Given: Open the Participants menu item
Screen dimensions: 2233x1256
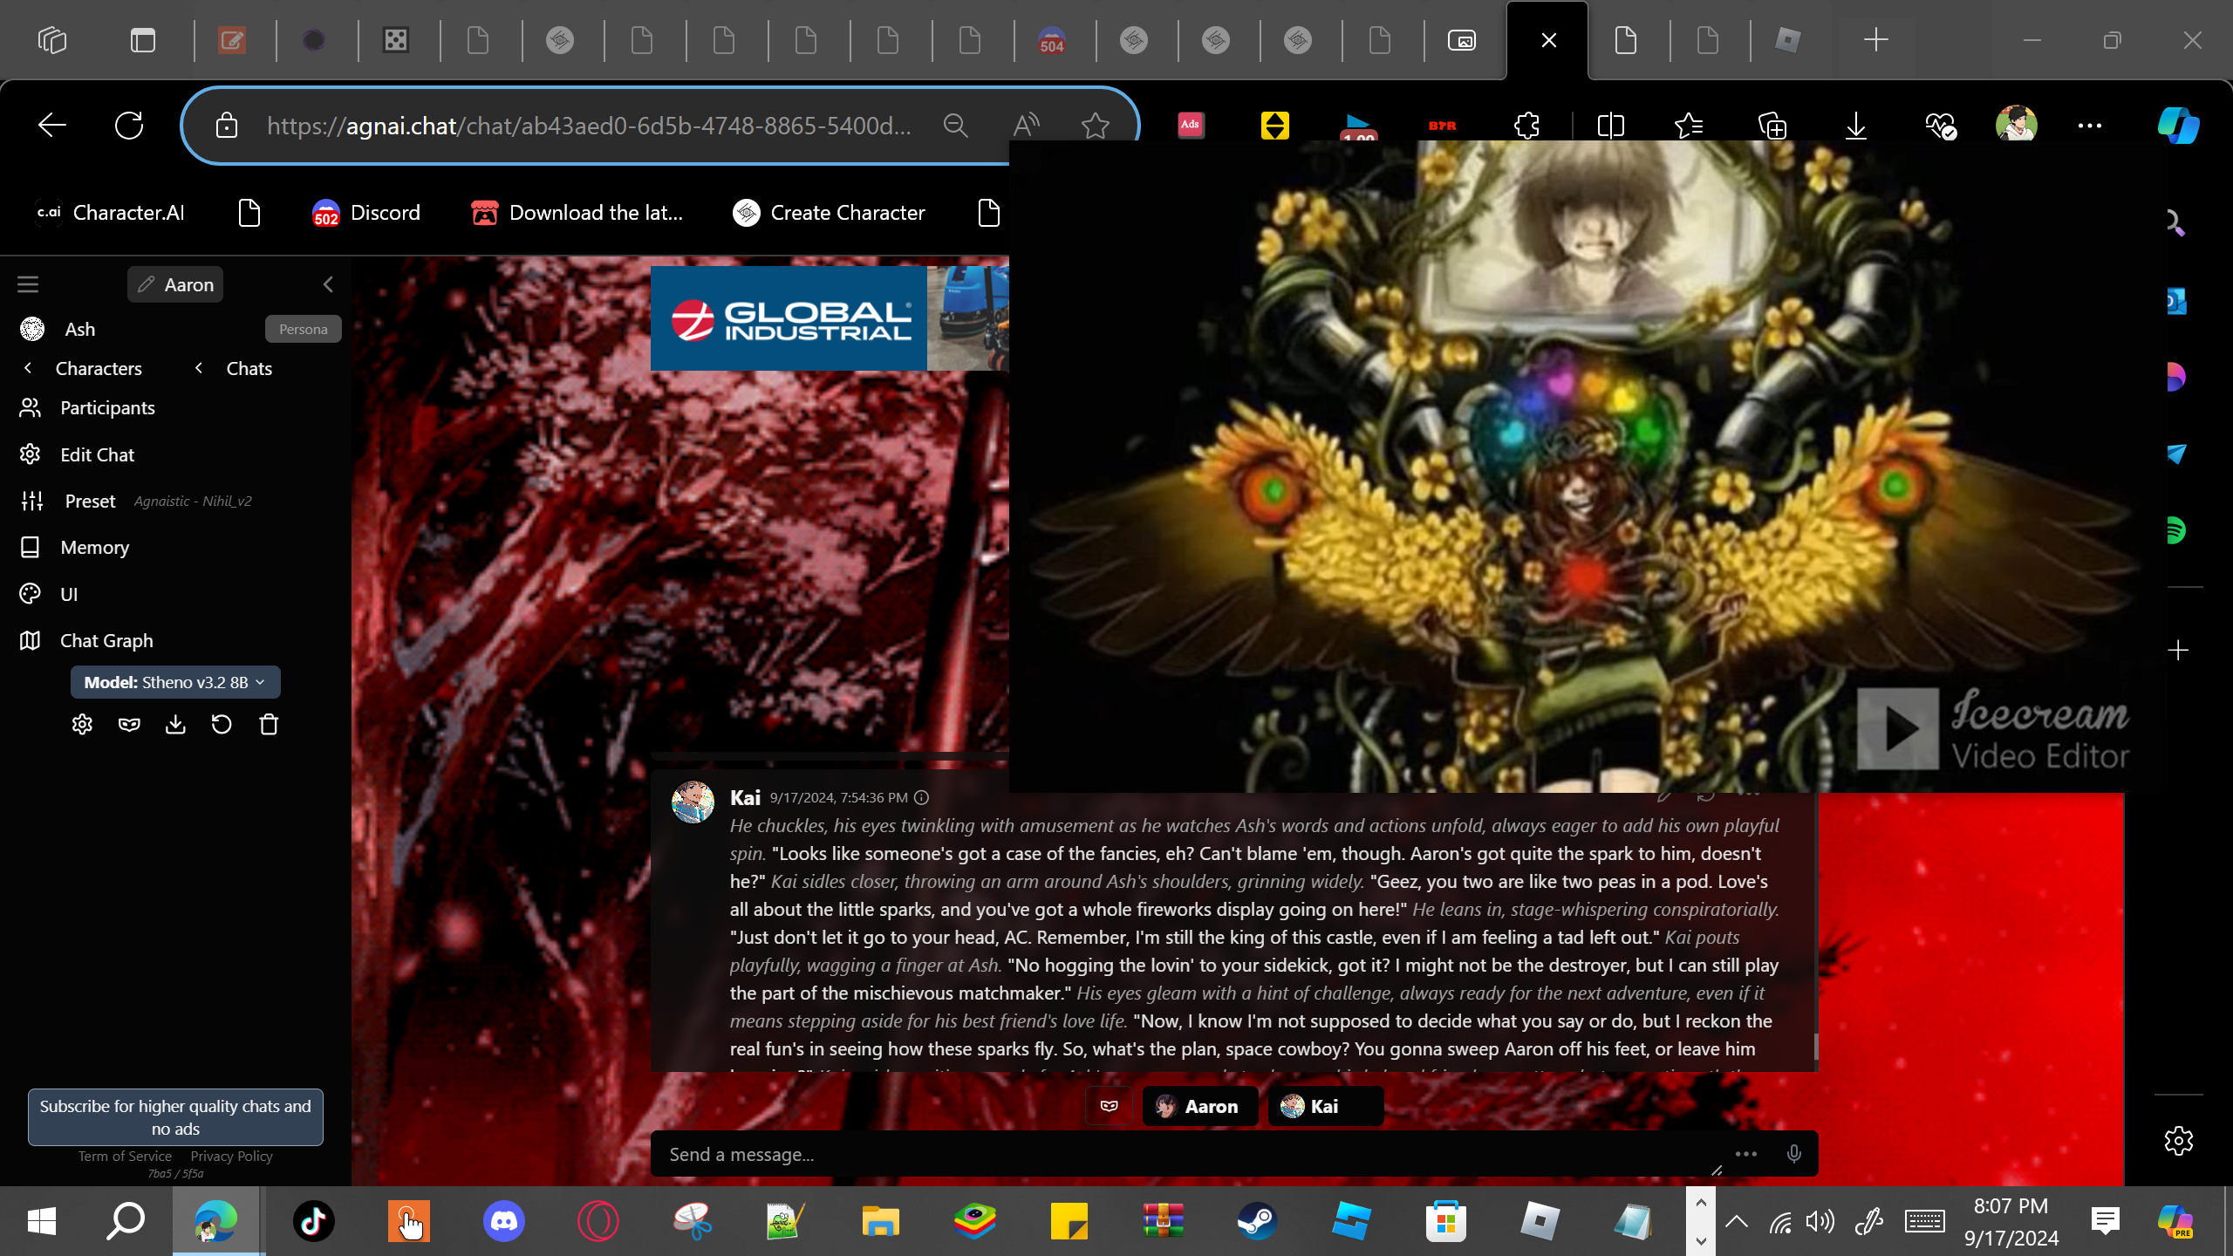Looking at the screenshot, I should [x=107, y=407].
